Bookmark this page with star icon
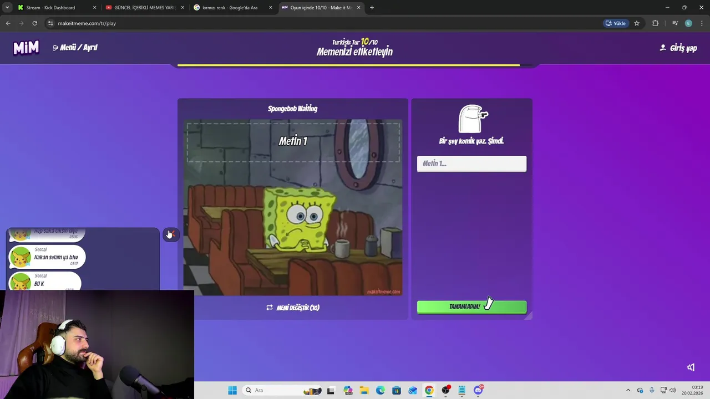 tap(637, 23)
